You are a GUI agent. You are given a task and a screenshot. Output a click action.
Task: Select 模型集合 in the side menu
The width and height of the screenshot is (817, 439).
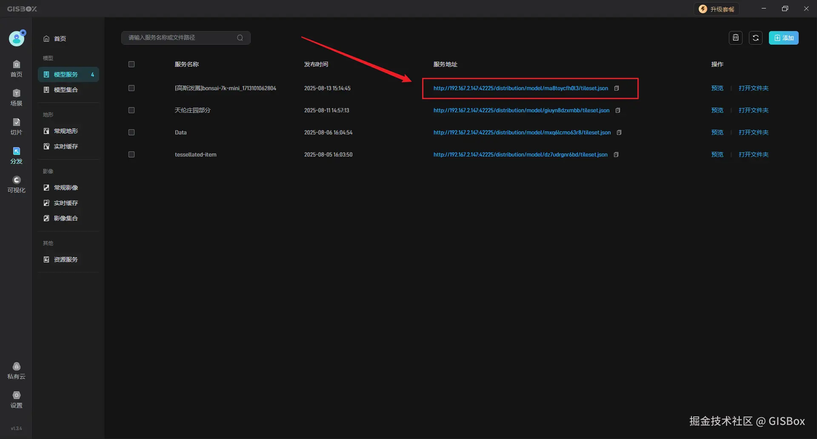point(68,90)
